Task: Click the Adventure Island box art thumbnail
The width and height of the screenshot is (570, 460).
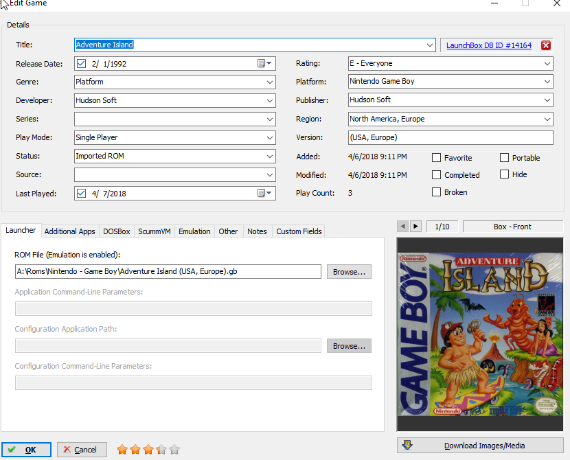Action: [480, 334]
